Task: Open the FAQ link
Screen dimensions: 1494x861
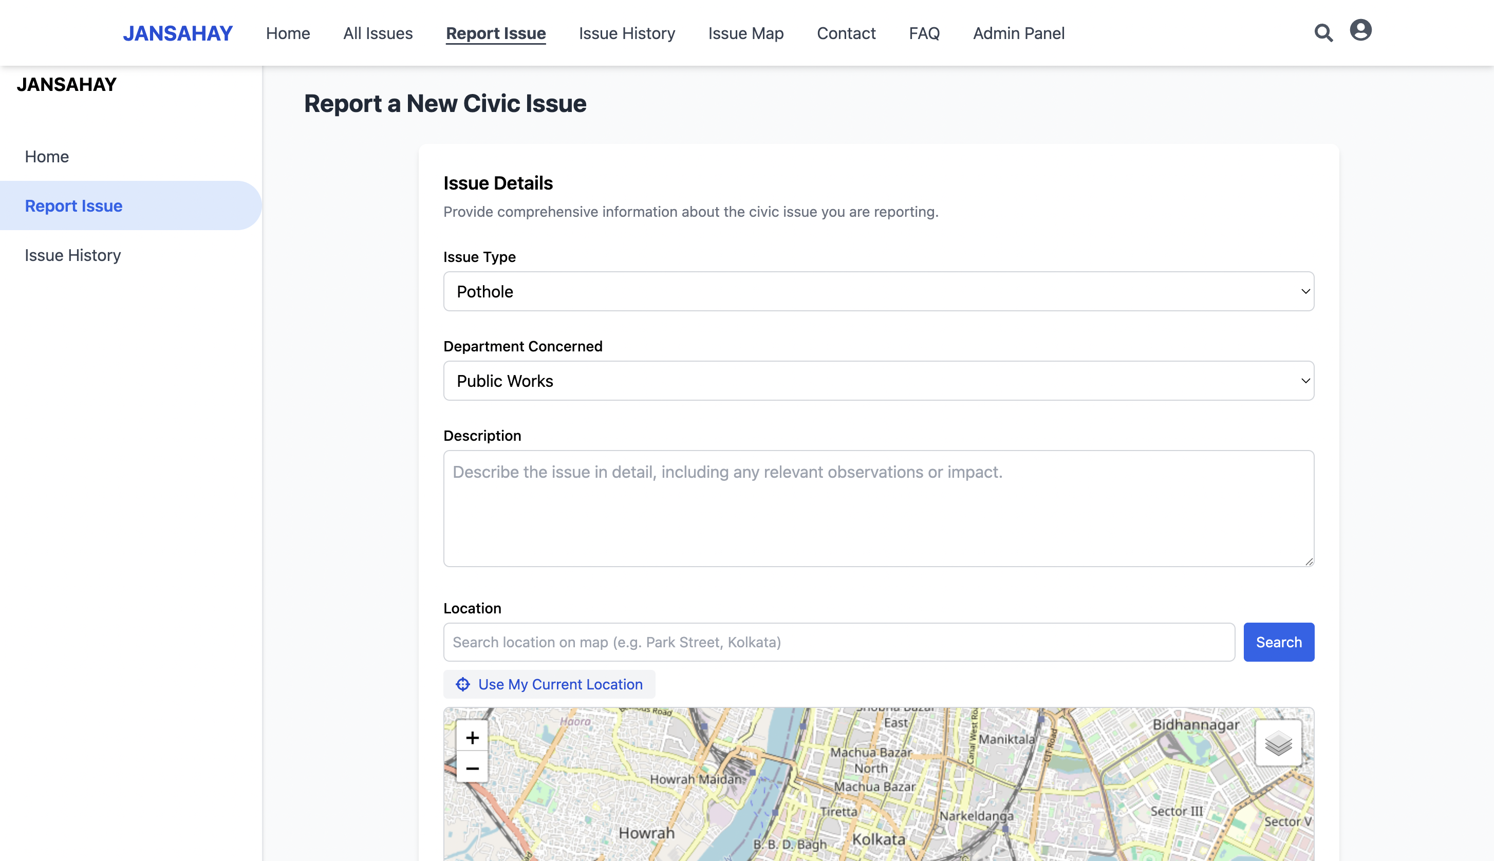Action: coord(924,33)
